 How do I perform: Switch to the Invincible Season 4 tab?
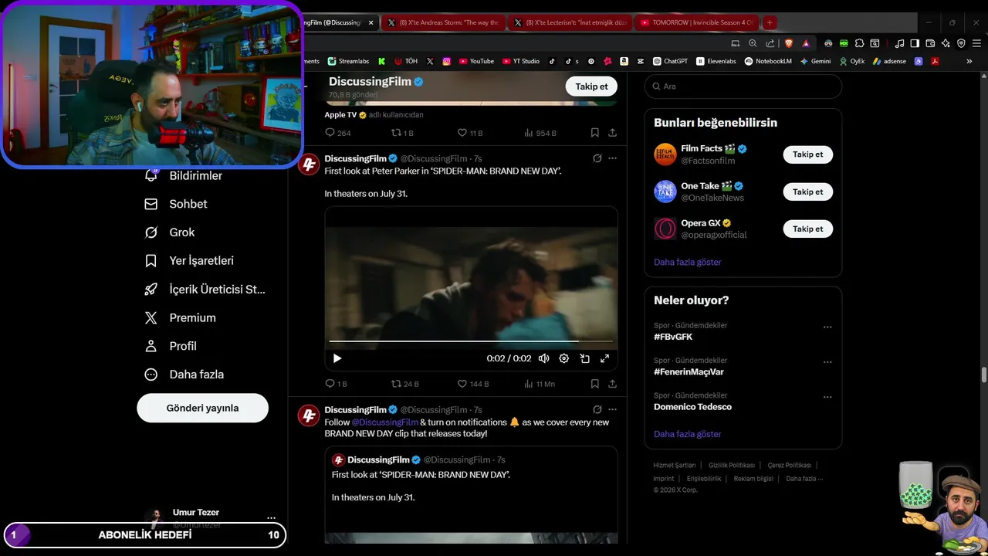[x=696, y=22]
